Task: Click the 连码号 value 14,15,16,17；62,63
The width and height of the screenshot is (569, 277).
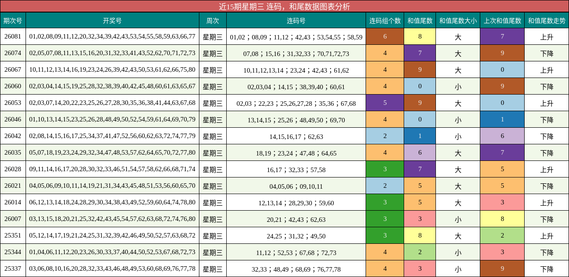Action: click(296, 136)
